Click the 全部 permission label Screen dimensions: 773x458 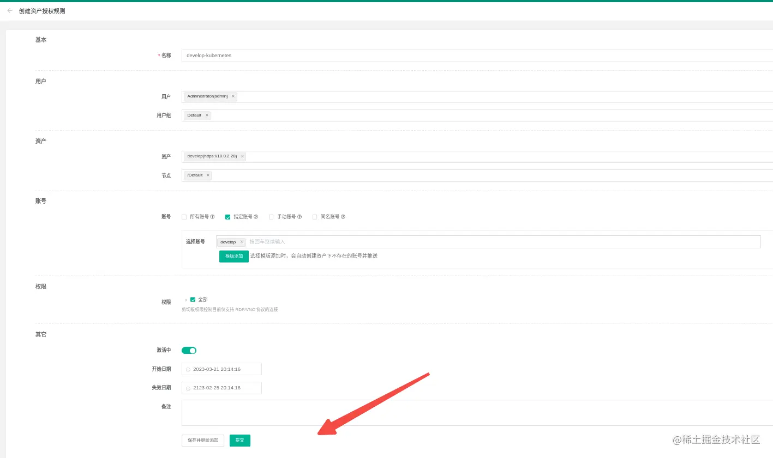click(x=203, y=300)
